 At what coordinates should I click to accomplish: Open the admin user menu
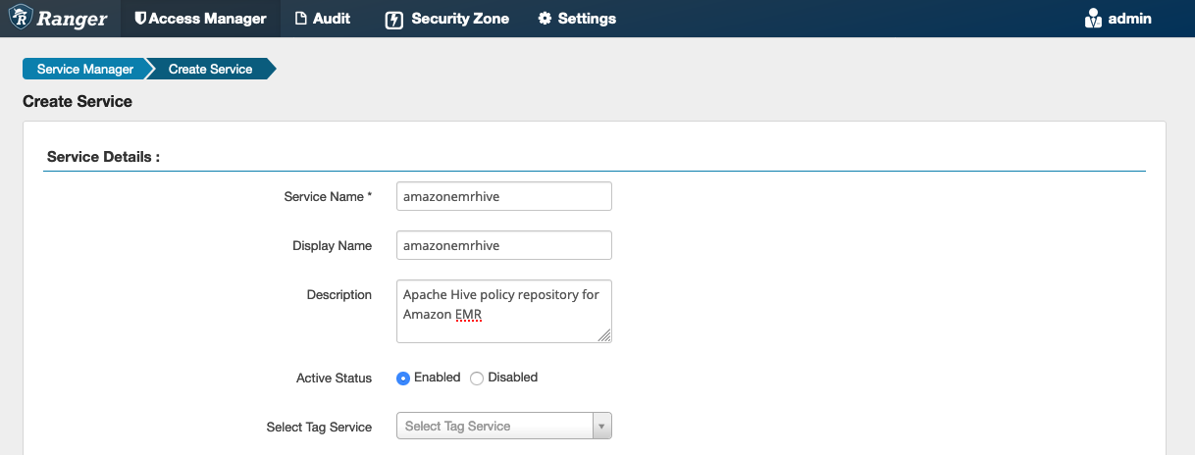[x=1118, y=19]
